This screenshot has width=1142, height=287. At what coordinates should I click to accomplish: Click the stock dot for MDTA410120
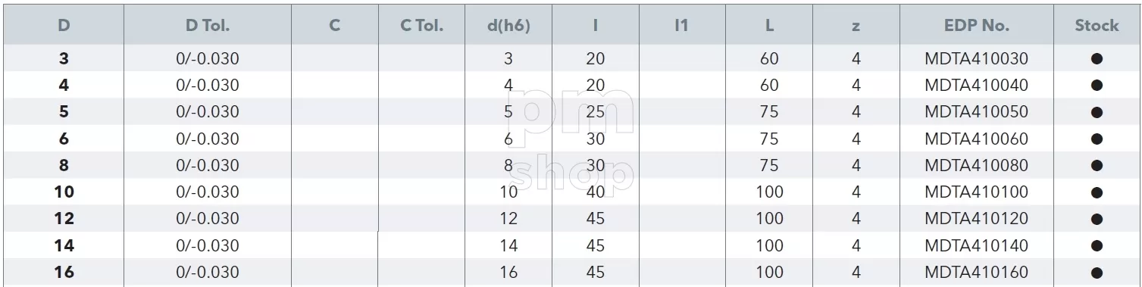[x=1097, y=220]
